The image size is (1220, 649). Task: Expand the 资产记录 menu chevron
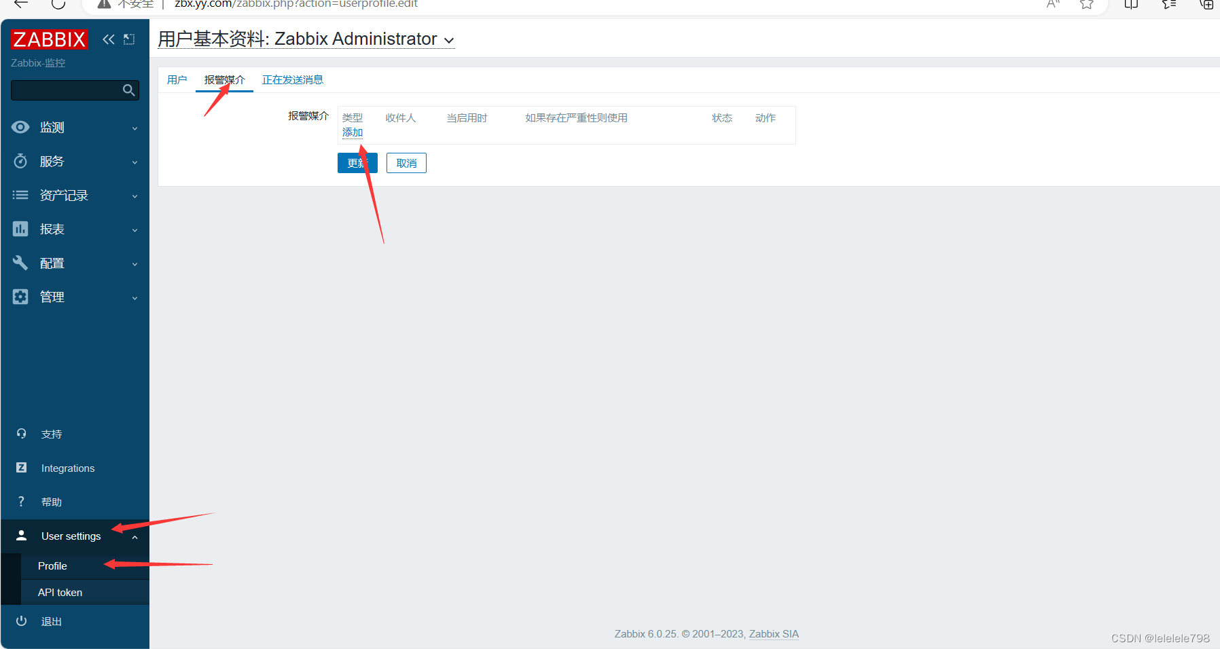pos(134,196)
